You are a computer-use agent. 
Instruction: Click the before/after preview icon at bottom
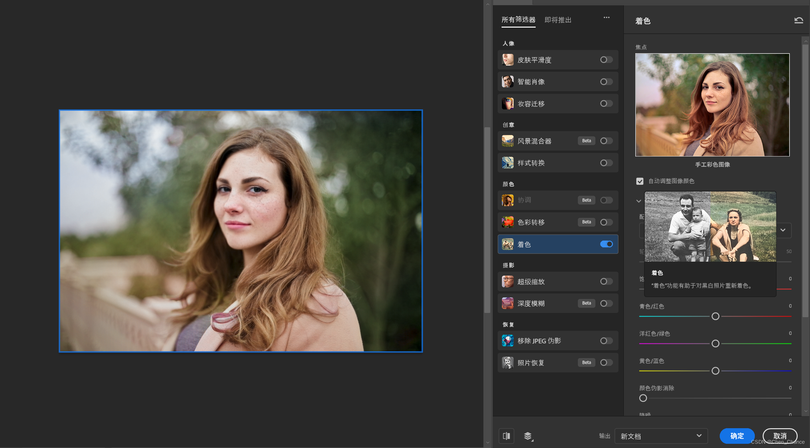click(x=506, y=436)
